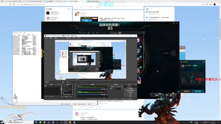Viewport: 221px width, 124px height.
Task: Toggle visibility of first png image source
Action: pos(73,88)
